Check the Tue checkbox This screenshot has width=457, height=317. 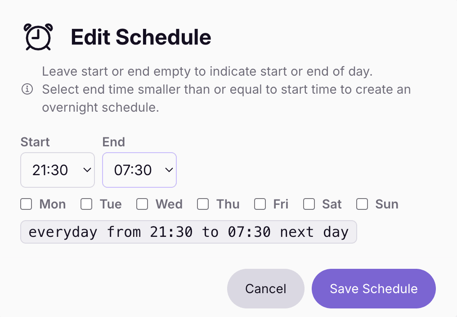(x=86, y=204)
